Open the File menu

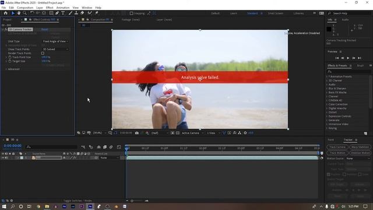coord(3,8)
